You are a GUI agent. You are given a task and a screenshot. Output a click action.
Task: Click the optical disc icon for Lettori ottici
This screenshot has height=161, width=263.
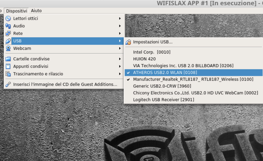point(8,18)
